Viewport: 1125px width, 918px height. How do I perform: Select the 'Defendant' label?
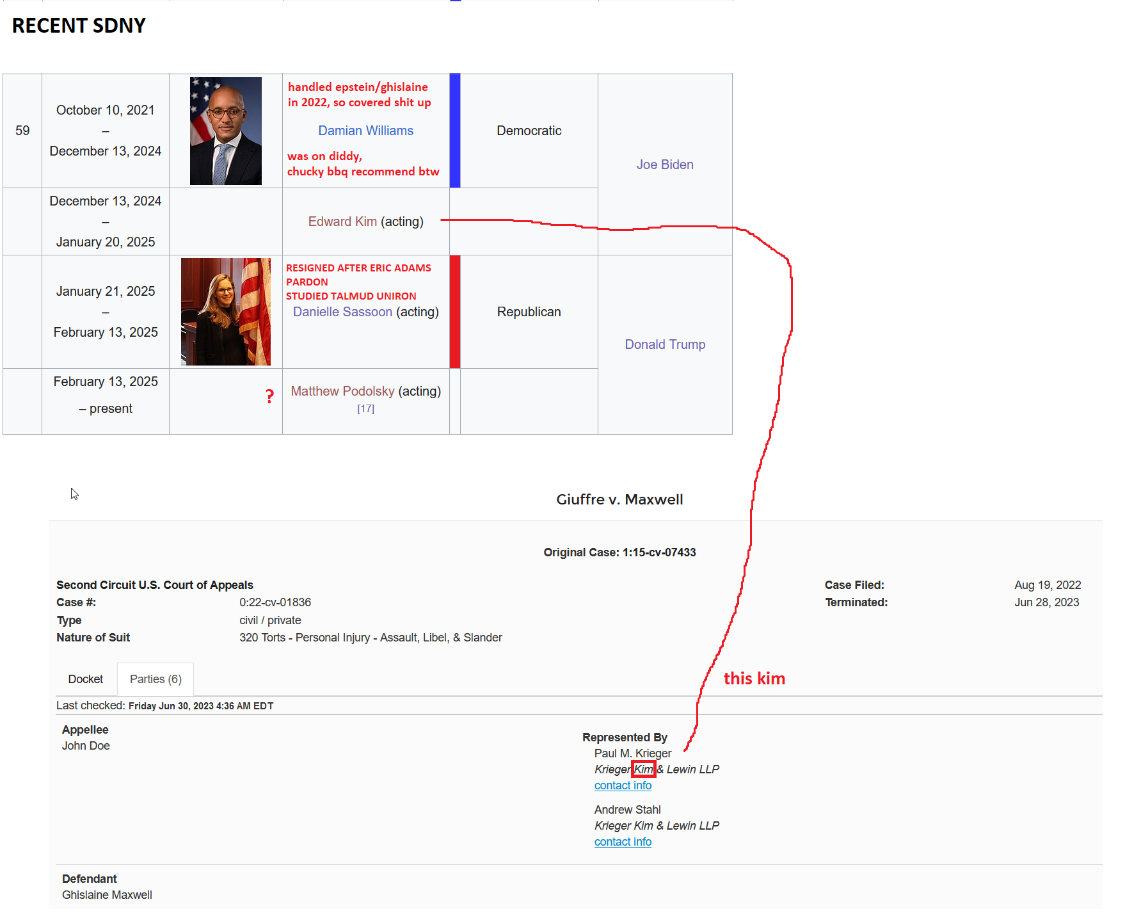[x=89, y=879]
